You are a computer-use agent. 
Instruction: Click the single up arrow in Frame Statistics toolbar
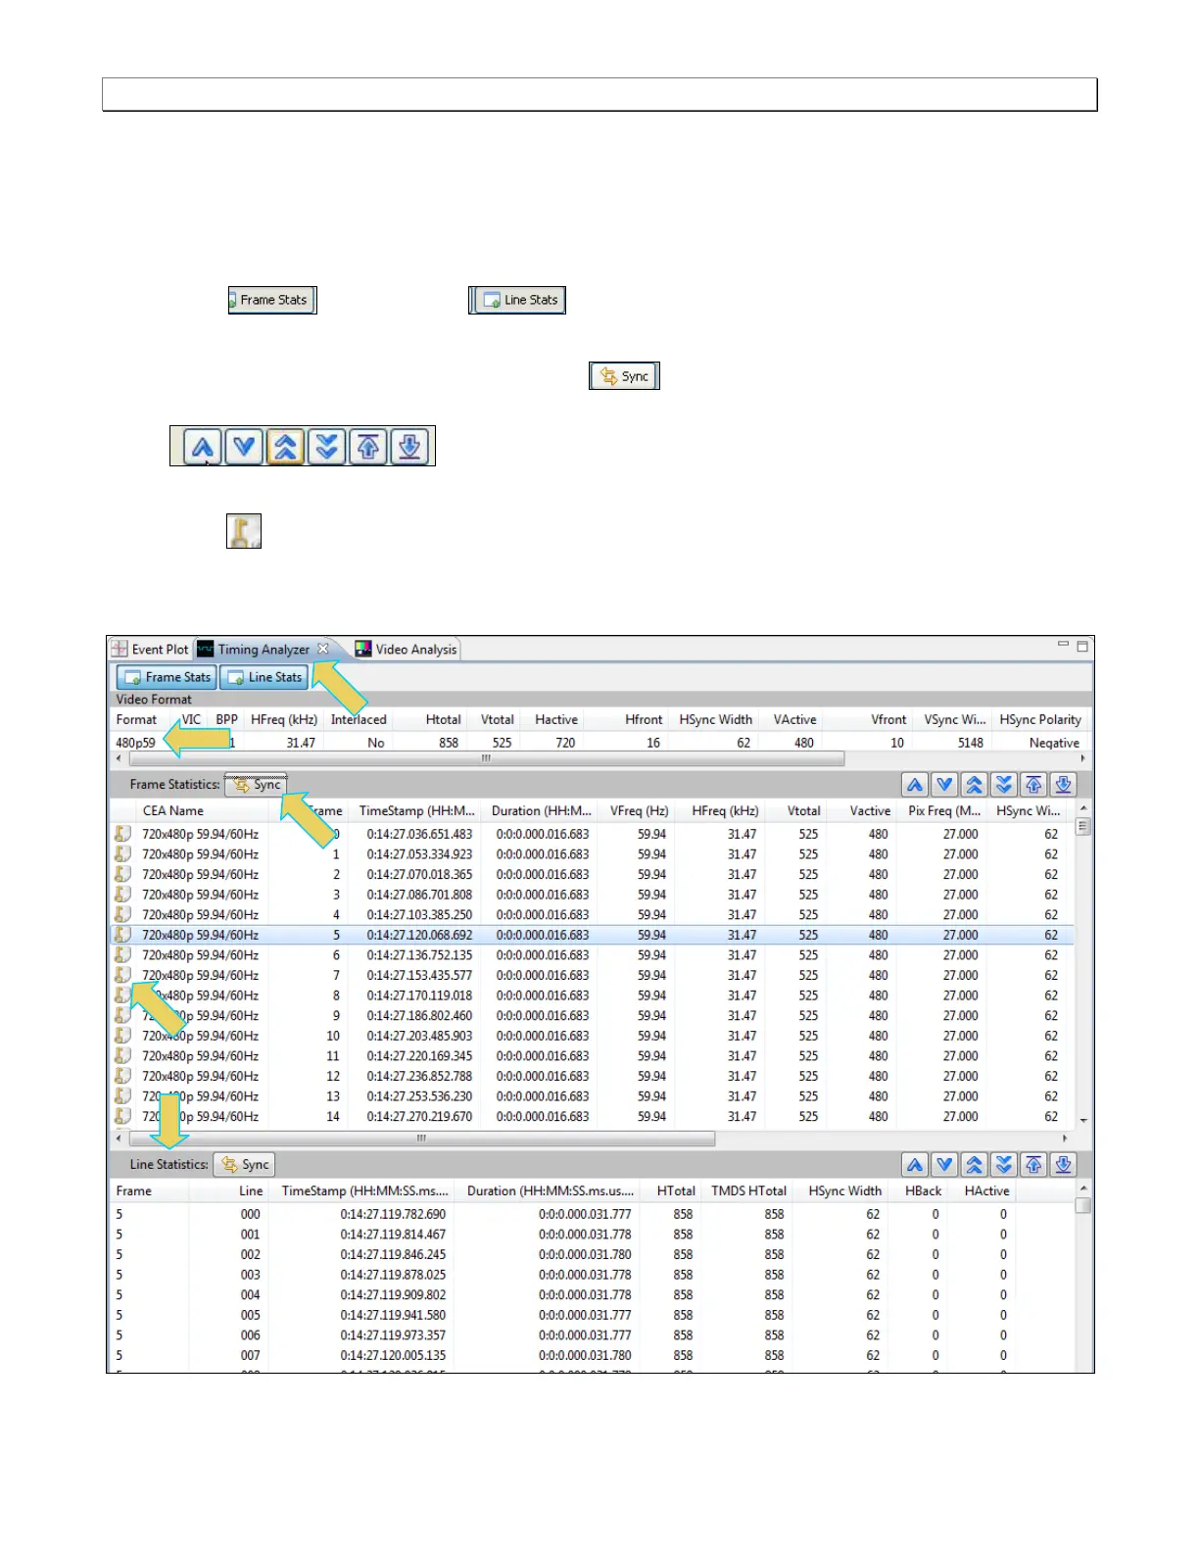915,785
